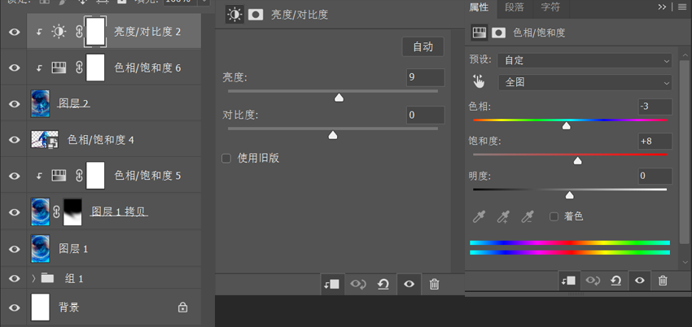Switch to the 段落 tab
The height and width of the screenshot is (327, 692).
pos(515,7)
